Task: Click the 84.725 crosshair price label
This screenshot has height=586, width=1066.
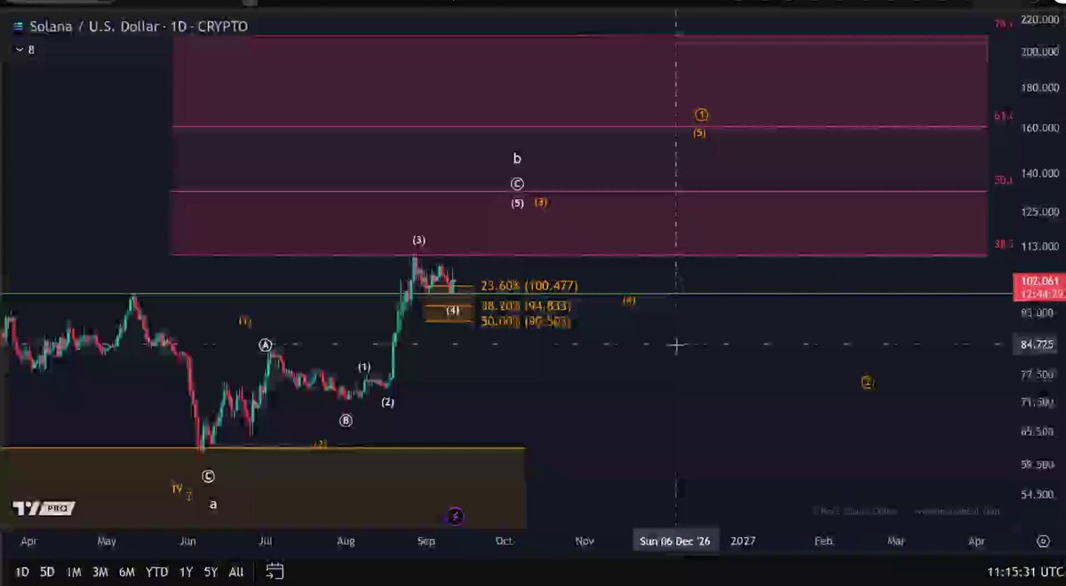Action: pos(1036,344)
